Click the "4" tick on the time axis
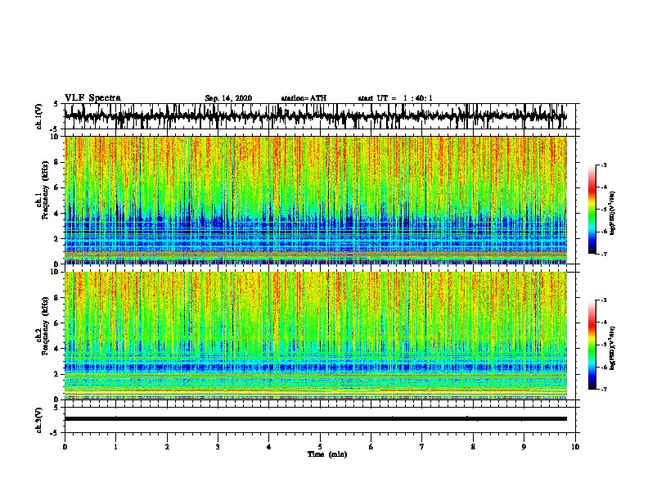The width and height of the screenshot is (648, 501). tap(269, 447)
